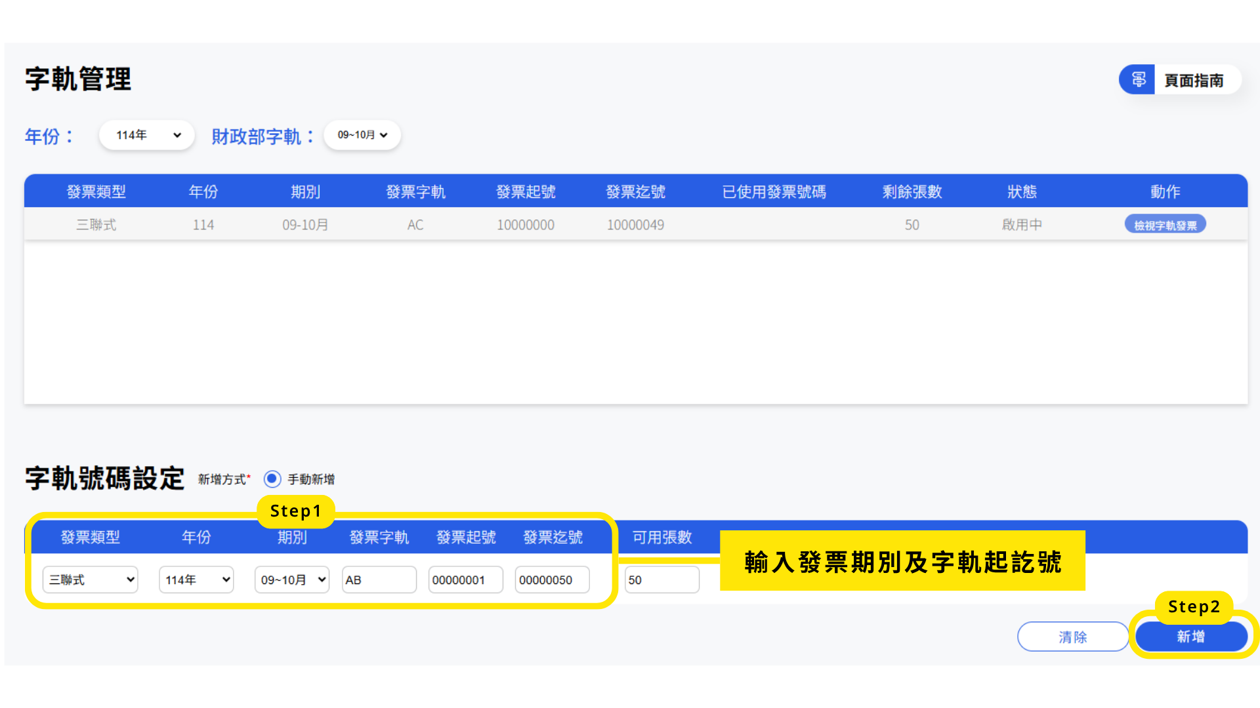Image resolution: width=1260 pixels, height=708 pixels.
Task: Select the 手動新增 radio button
Action: 272,479
